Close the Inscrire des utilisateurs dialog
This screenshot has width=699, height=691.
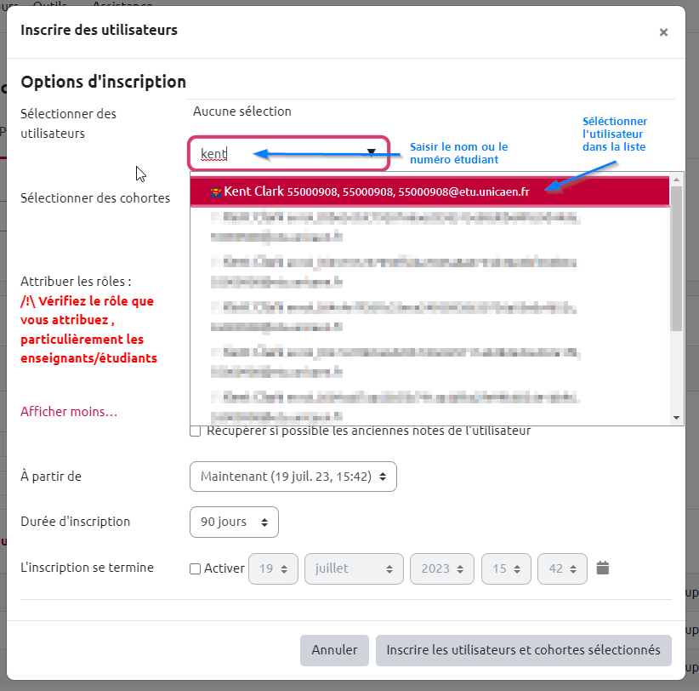tap(663, 32)
